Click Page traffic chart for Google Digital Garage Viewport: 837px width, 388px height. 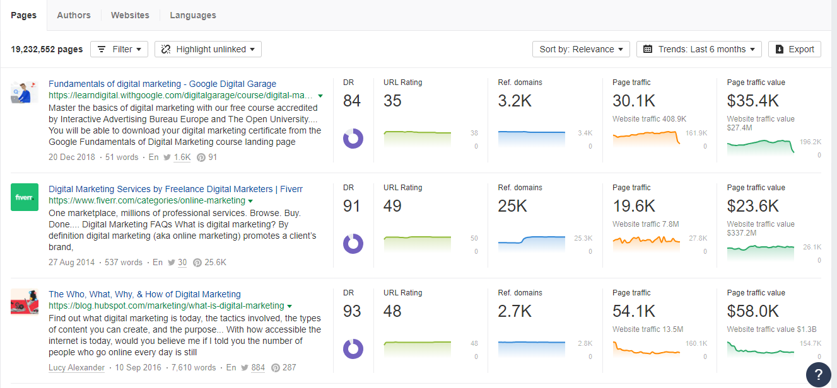tap(647, 139)
